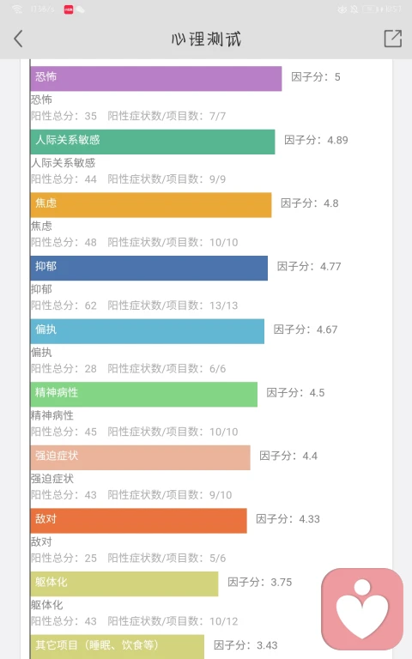The width and height of the screenshot is (412, 659).
Task: Select the peach 强迫症状 bar
Action: [x=141, y=457]
